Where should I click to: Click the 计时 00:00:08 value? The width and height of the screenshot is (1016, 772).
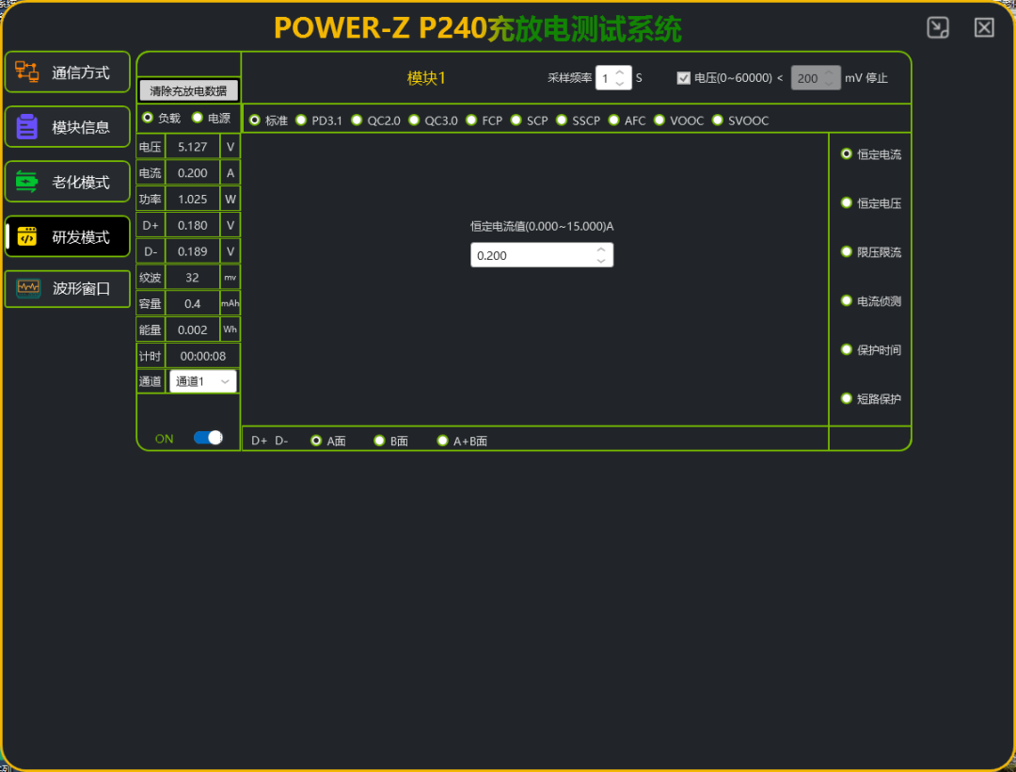(203, 356)
